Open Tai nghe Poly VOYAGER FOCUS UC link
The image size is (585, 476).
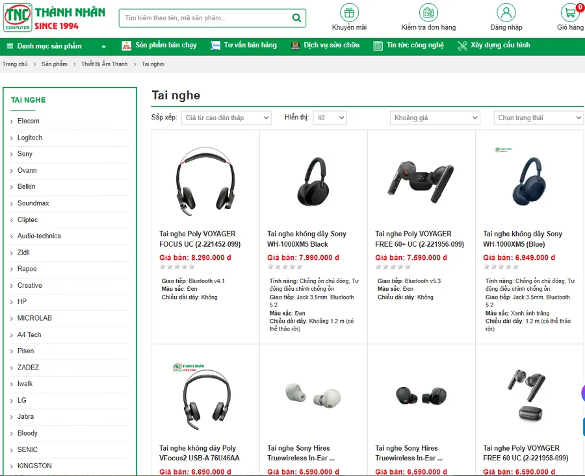(x=200, y=239)
